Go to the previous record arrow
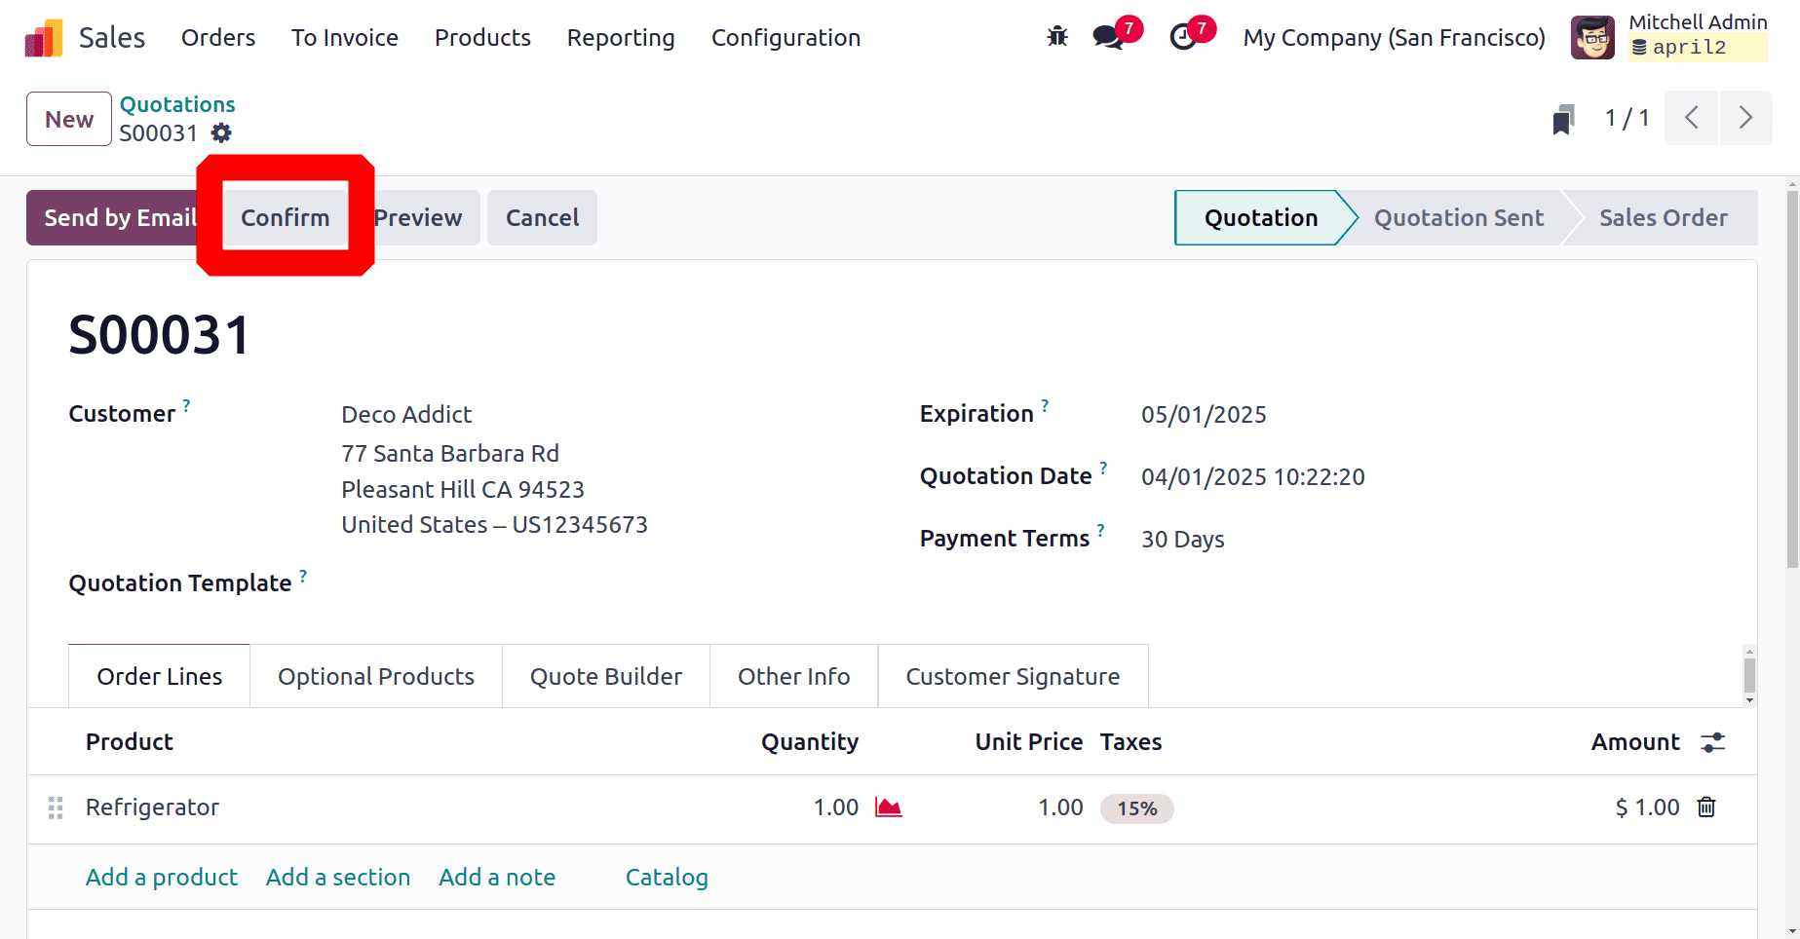The height and width of the screenshot is (939, 1800). coord(1692,119)
